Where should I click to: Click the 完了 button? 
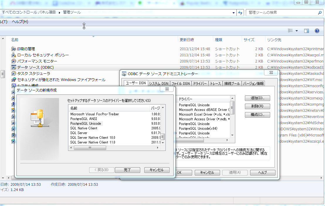(127, 170)
